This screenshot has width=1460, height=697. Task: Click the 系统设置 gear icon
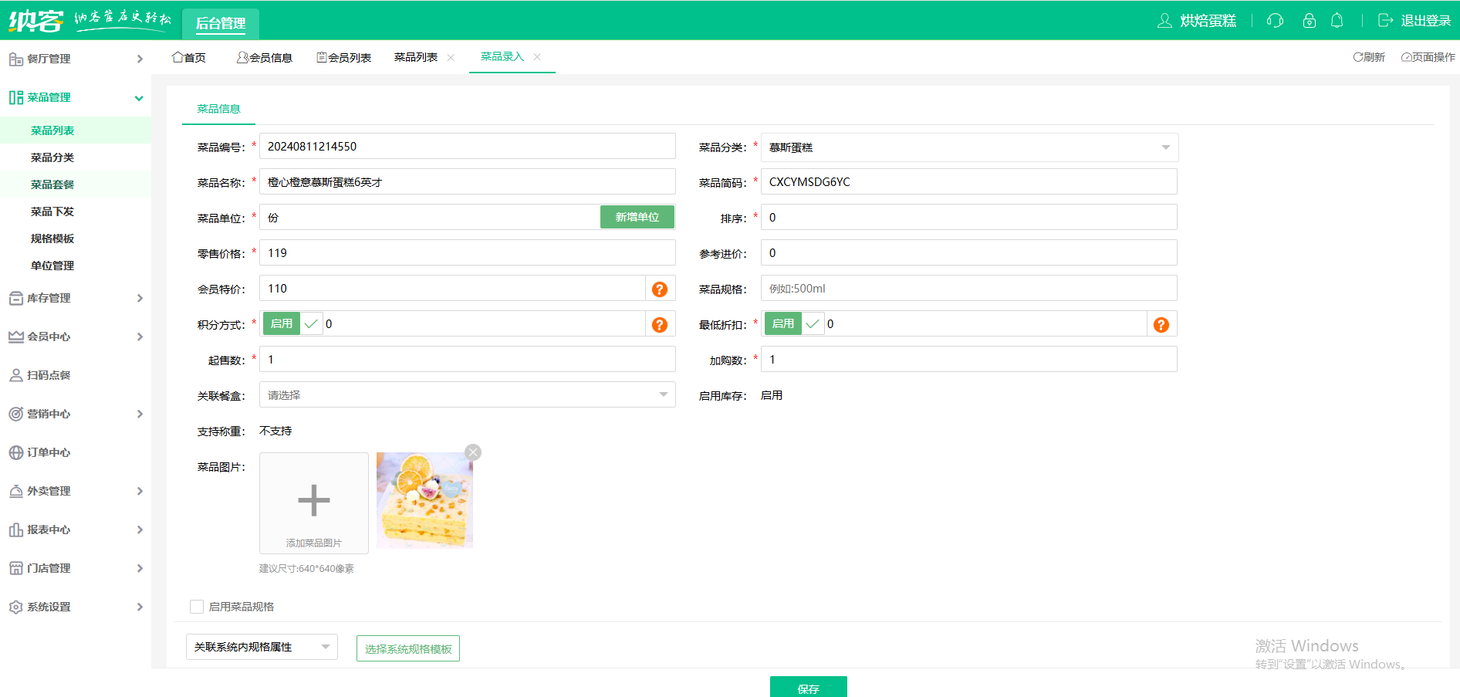15,607
